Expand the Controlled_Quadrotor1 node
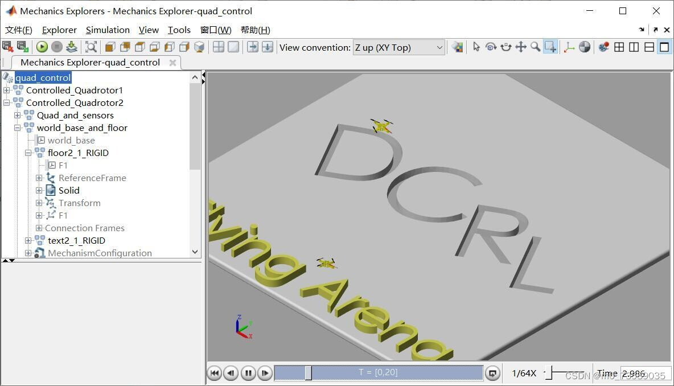Screen dimensions: 674x386 coord(6,91)
